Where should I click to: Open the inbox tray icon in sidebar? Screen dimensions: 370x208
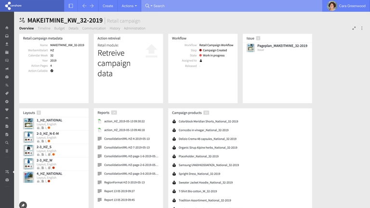pos(7,36)
